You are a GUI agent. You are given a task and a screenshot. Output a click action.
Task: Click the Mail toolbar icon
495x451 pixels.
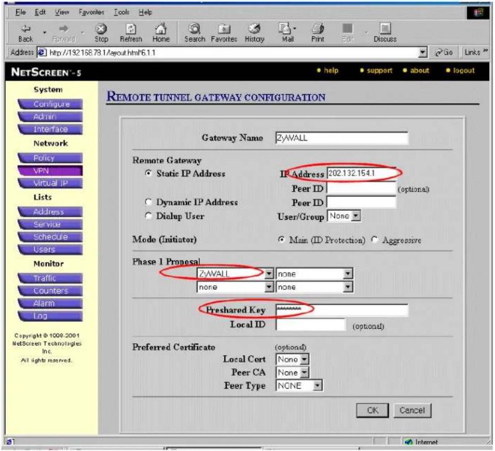285,29
